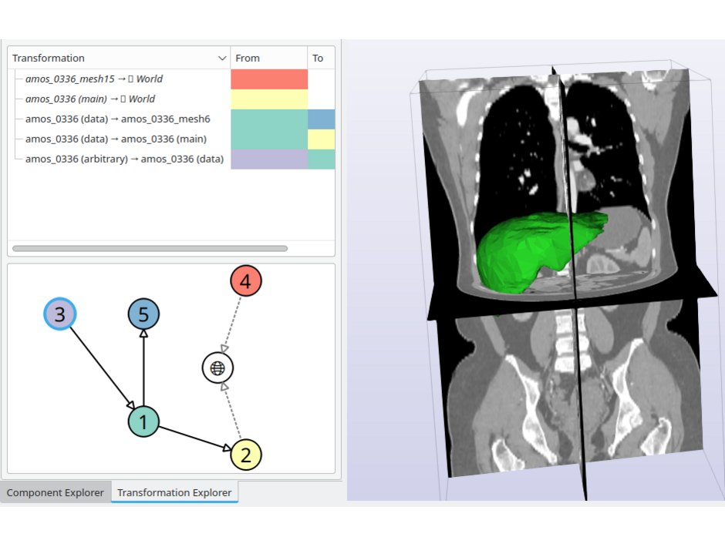Select blue node 5 in the transformation graph
The height and width of the screenshot is (547, 725).
coord(143,314)
